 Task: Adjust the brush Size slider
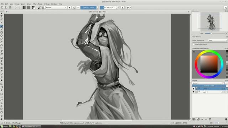(108, 7)
